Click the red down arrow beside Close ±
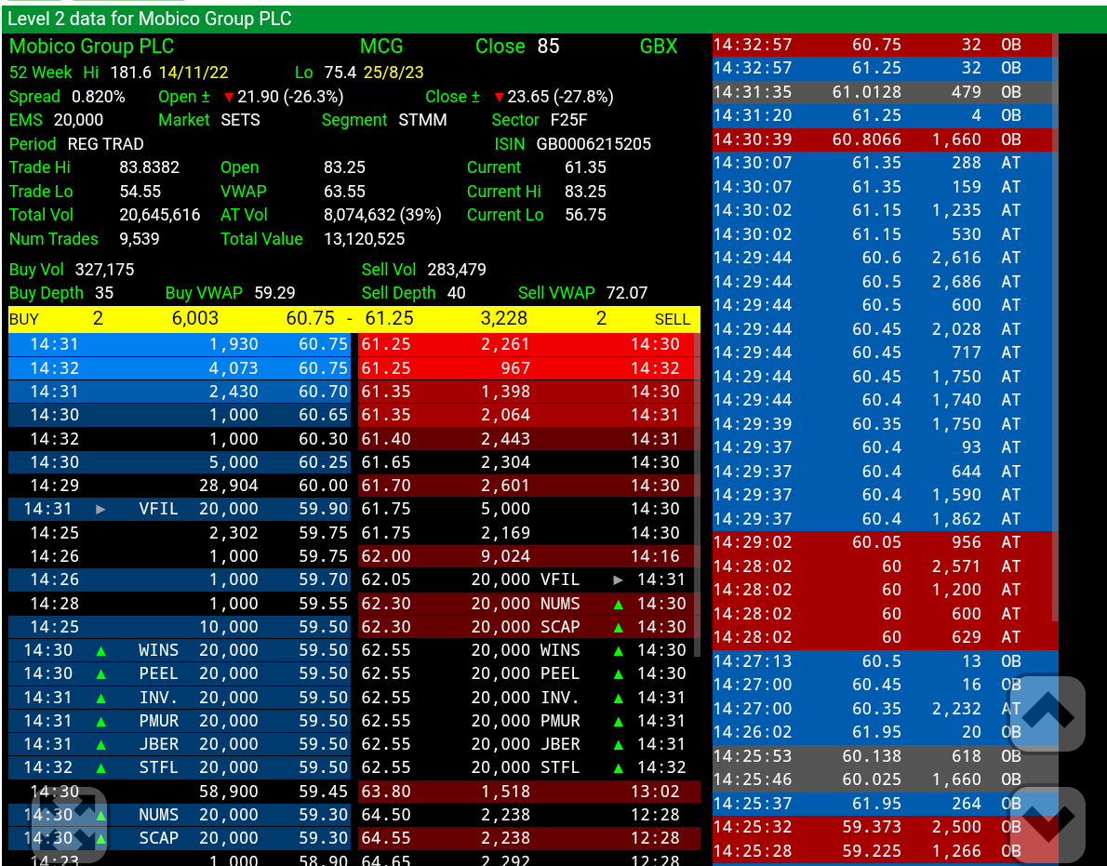The image size is (1107, 866). tap(500, 97)
